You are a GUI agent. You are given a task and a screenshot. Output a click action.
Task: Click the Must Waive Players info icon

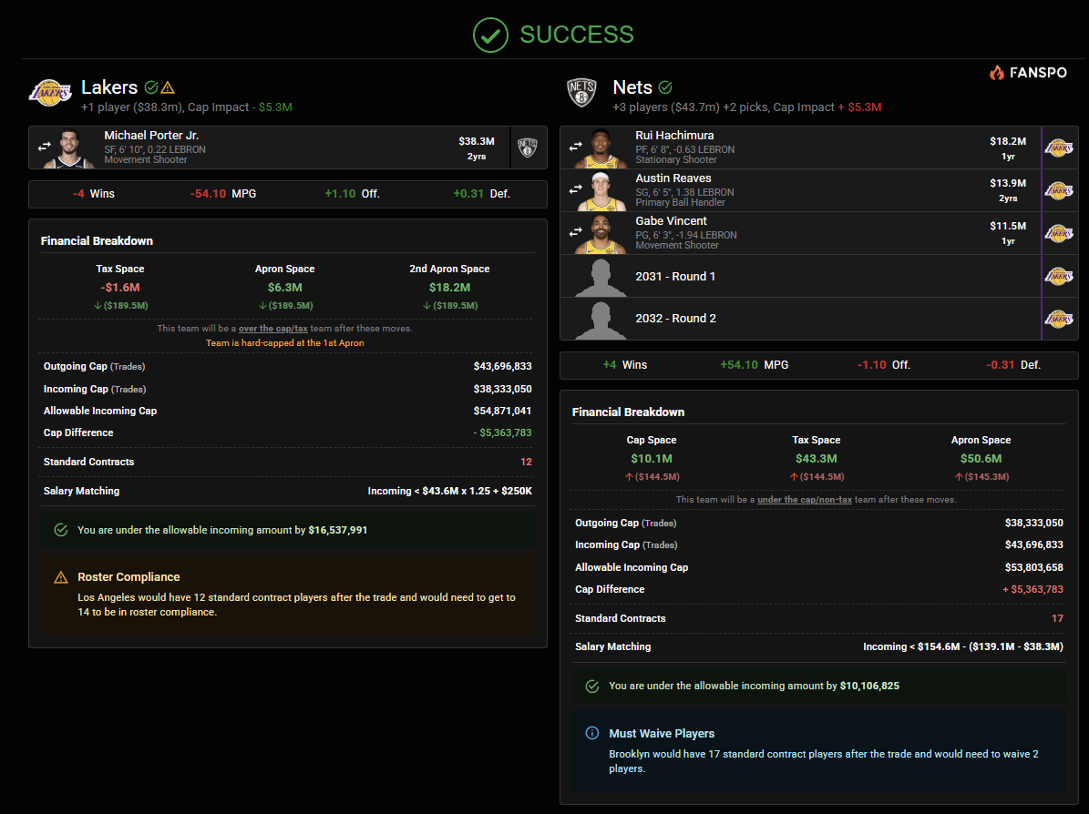[x=592, y=733]
